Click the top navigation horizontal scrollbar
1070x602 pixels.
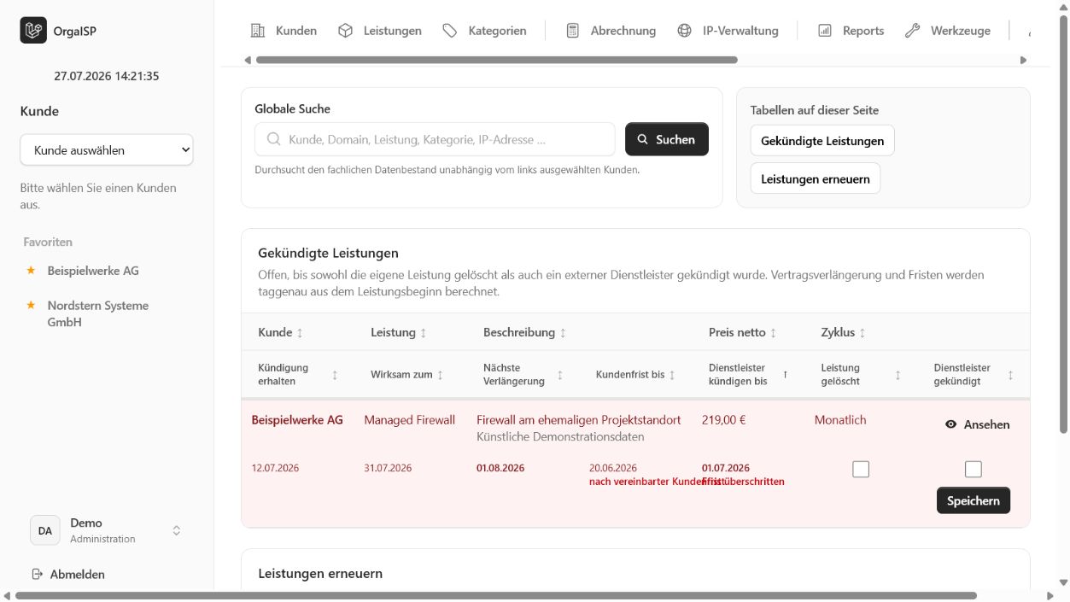497,60
